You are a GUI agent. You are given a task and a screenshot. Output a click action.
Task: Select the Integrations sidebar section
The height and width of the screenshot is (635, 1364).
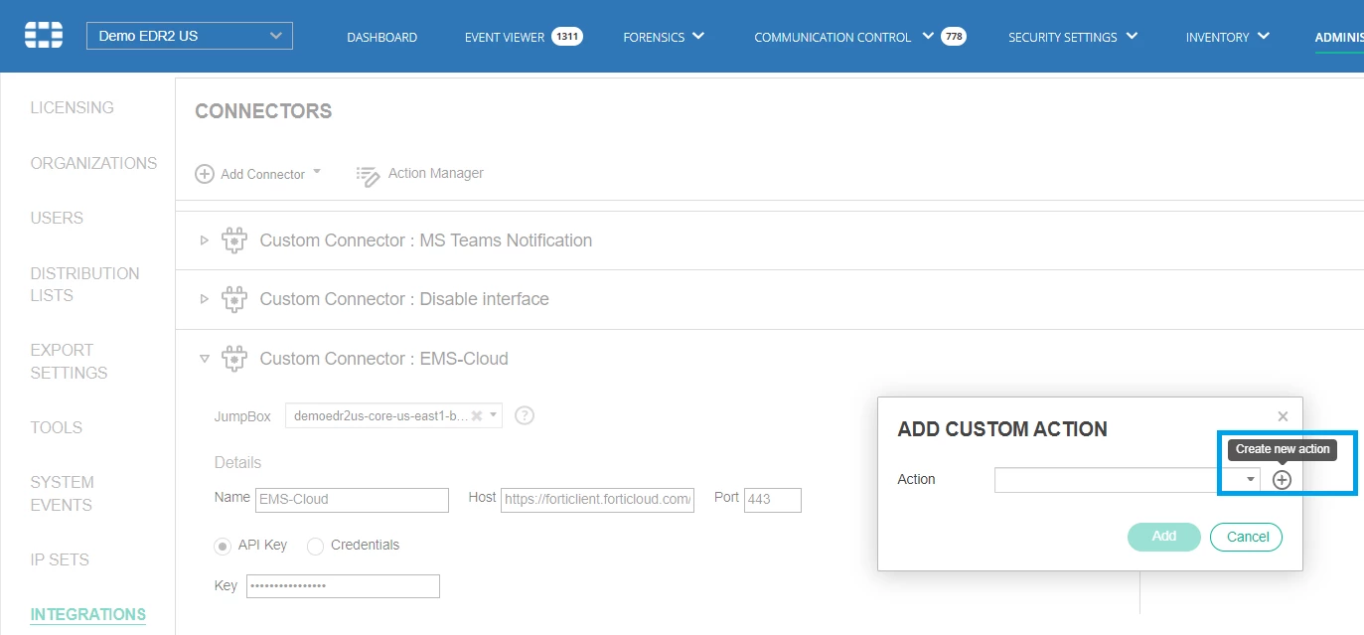tap(88, 614)
